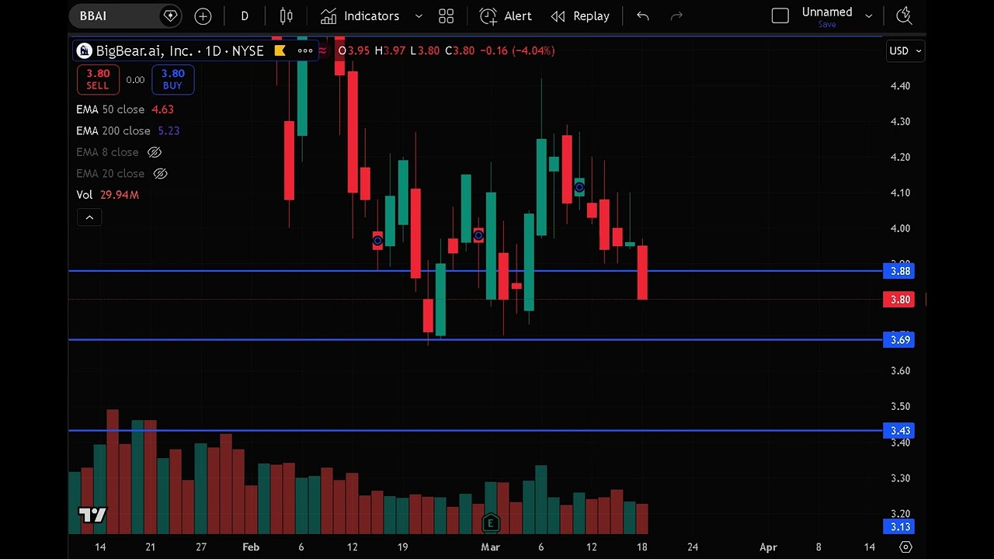Expand the Indicators favorites chevron
Screen dimensions: 994x559
click(419, 16)
